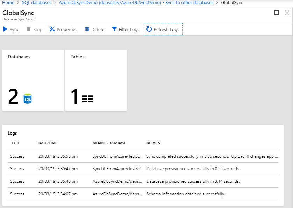This screenshot has height=208, width=293.
Task: Click AzureDbSyncDemo/deps... in 3:34:07 pm row
Action: (x=117, y=194)
